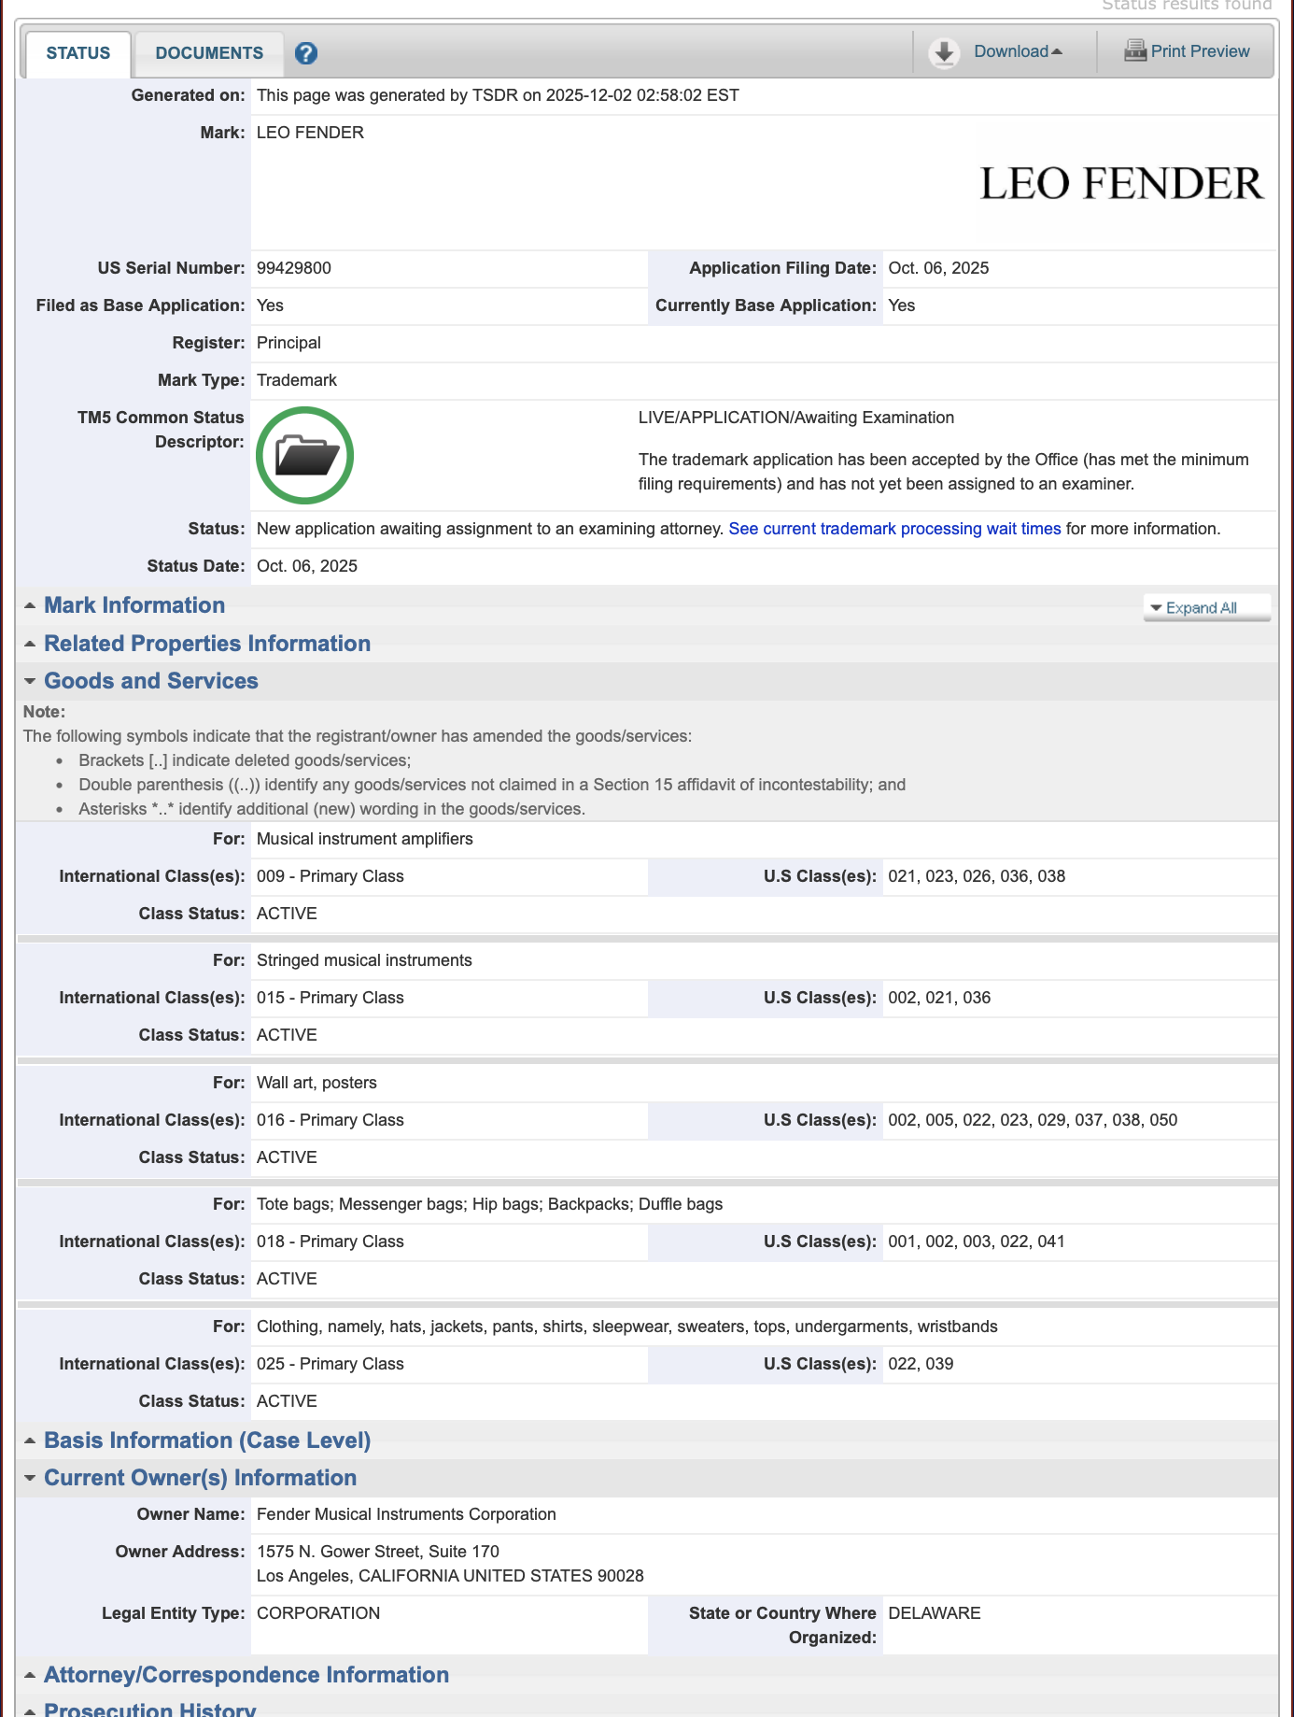Select the Register value Principal

pyautogui.click(x=288, y=343)
